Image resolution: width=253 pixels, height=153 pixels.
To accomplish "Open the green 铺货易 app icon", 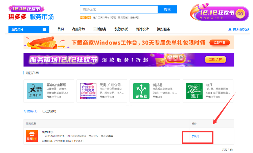I will (x=141, y=91).
